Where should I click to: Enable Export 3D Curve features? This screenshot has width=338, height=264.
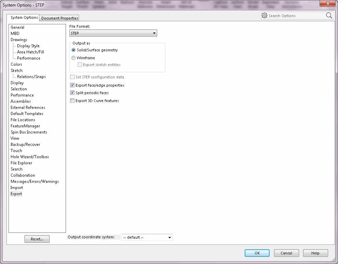coord(72,101)
